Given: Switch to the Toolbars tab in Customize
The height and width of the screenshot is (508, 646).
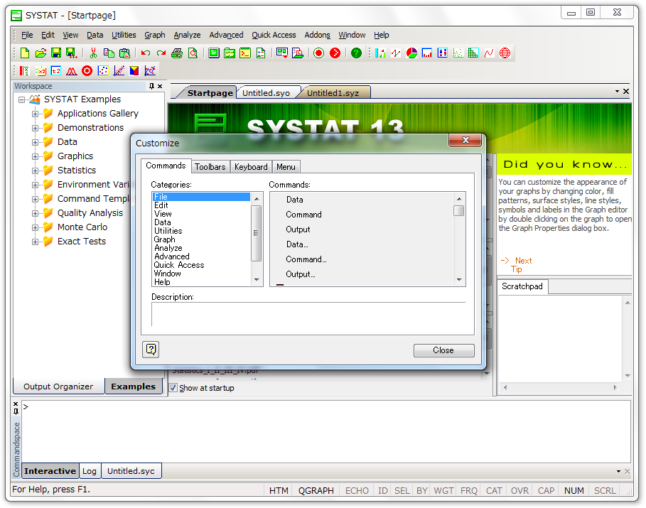Looking at the screenshot, I should click(210, 167).
